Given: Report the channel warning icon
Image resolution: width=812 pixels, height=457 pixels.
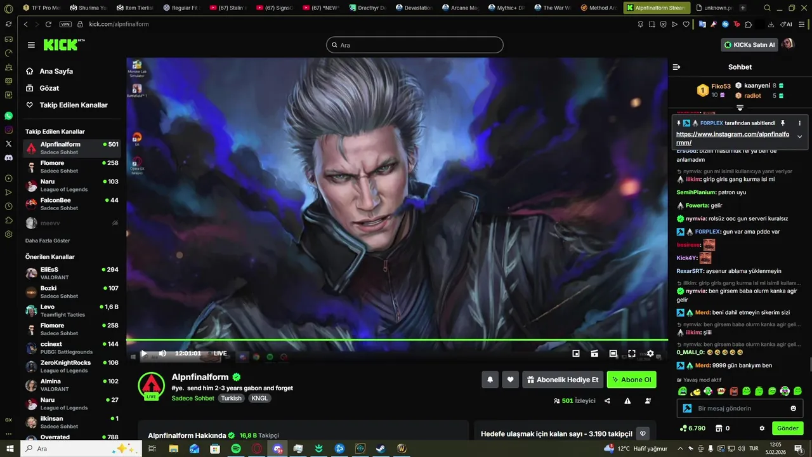Looking at the screenshot, I should (x=627, y=401).
